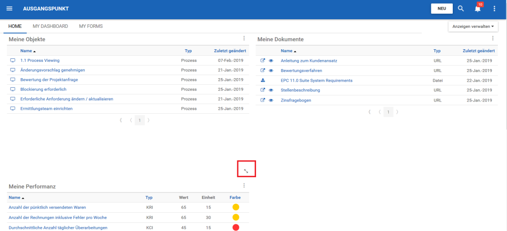Open external link for Zinsfragebogen
The image size is (507, 231).
coord(263,100)
